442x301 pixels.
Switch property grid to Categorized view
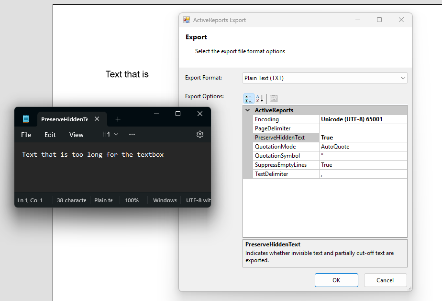coord(248,98)
